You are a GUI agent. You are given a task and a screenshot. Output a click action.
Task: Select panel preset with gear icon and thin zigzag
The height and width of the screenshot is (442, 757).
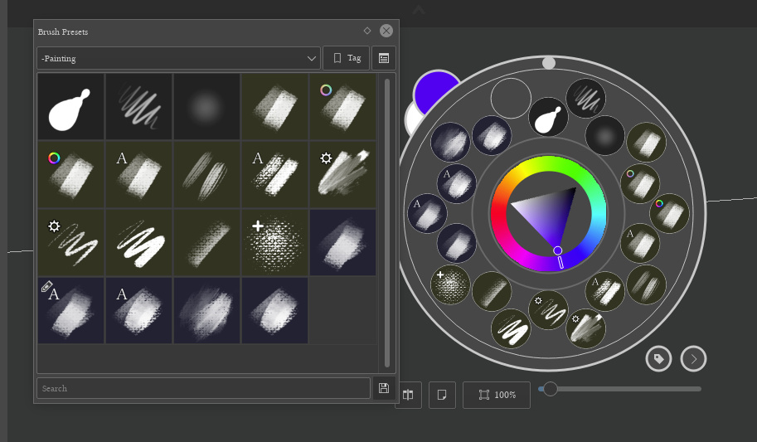71,242
